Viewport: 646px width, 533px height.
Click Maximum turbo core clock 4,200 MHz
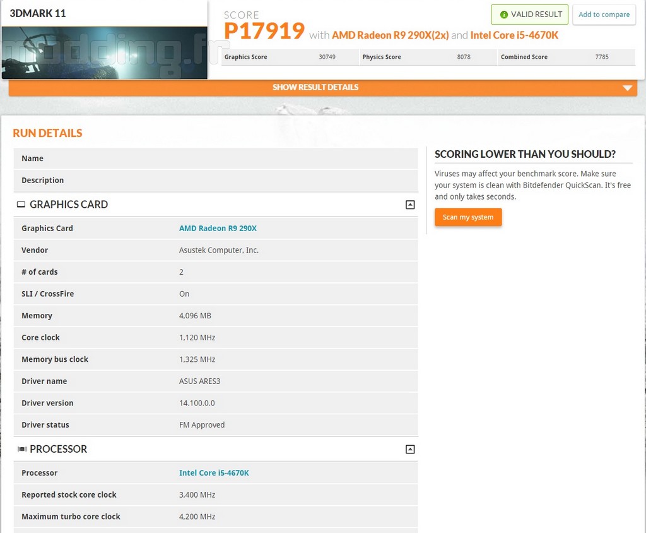pyautogui.click(x=197, y=517)
